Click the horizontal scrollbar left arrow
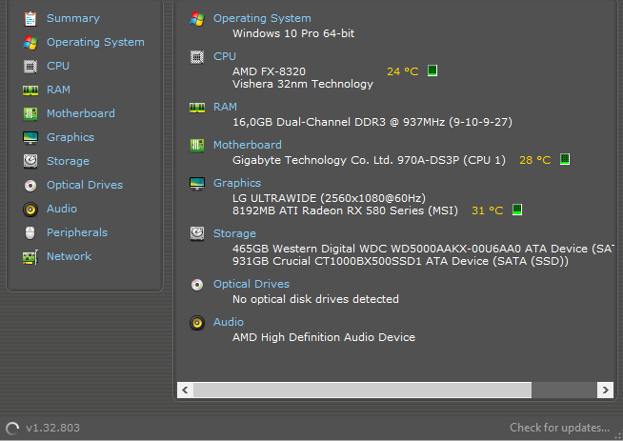 click(x=185, y=391)
